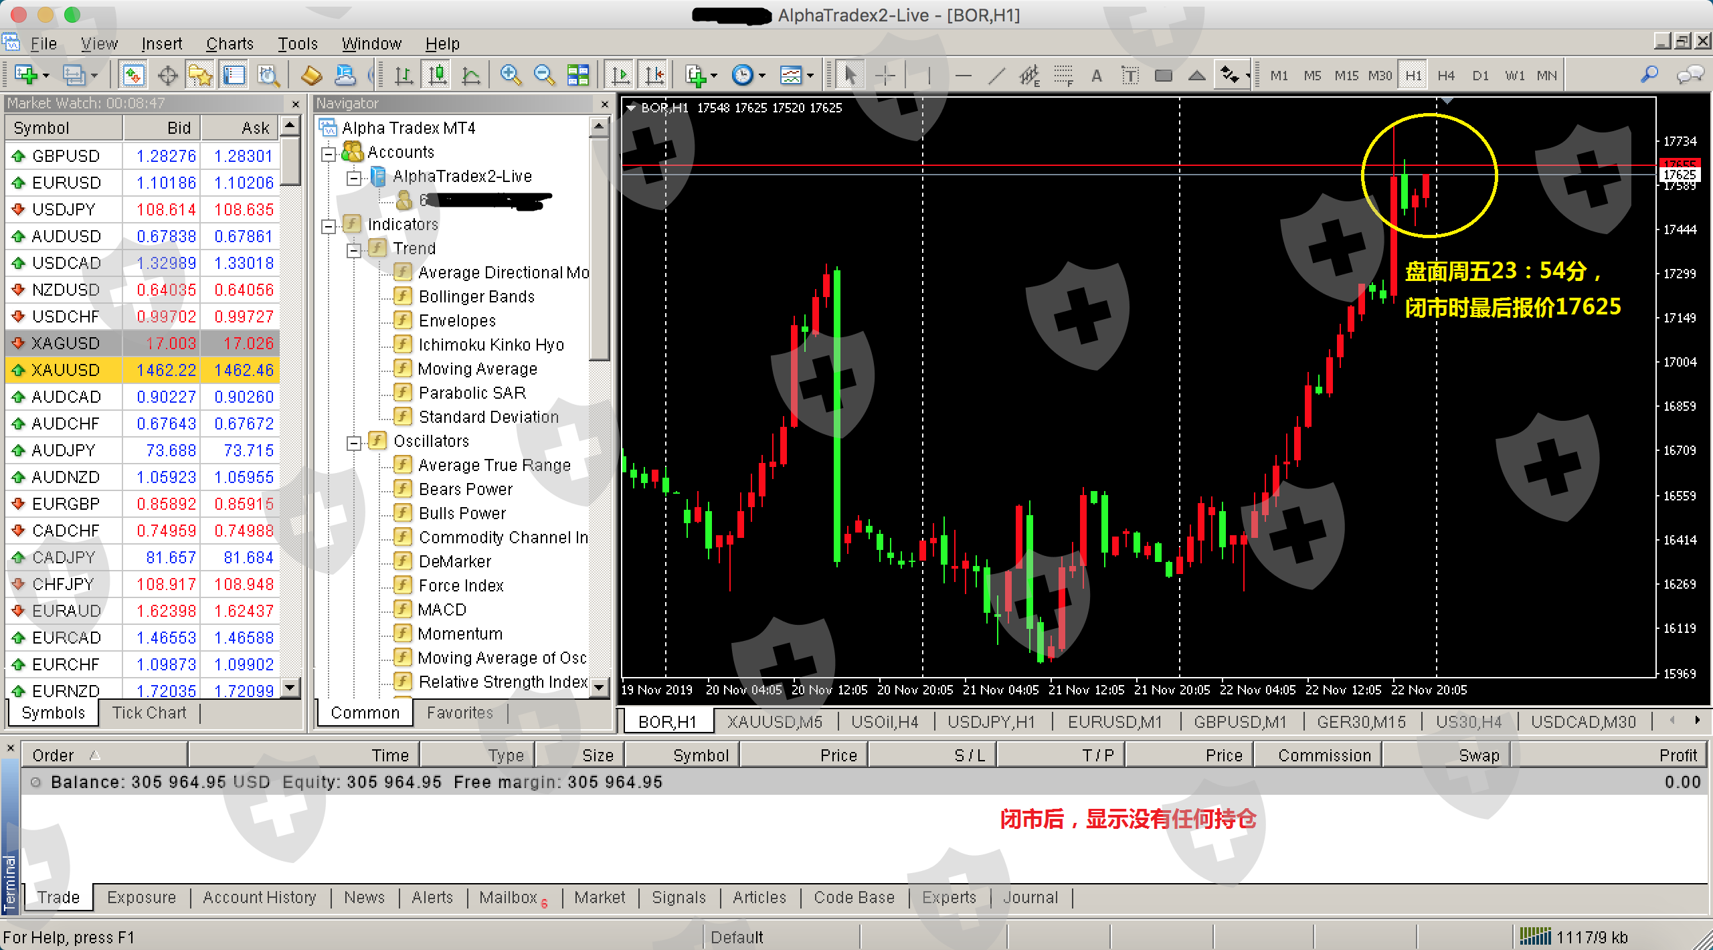Pick the Trendline drawing tool

(996, 75)
